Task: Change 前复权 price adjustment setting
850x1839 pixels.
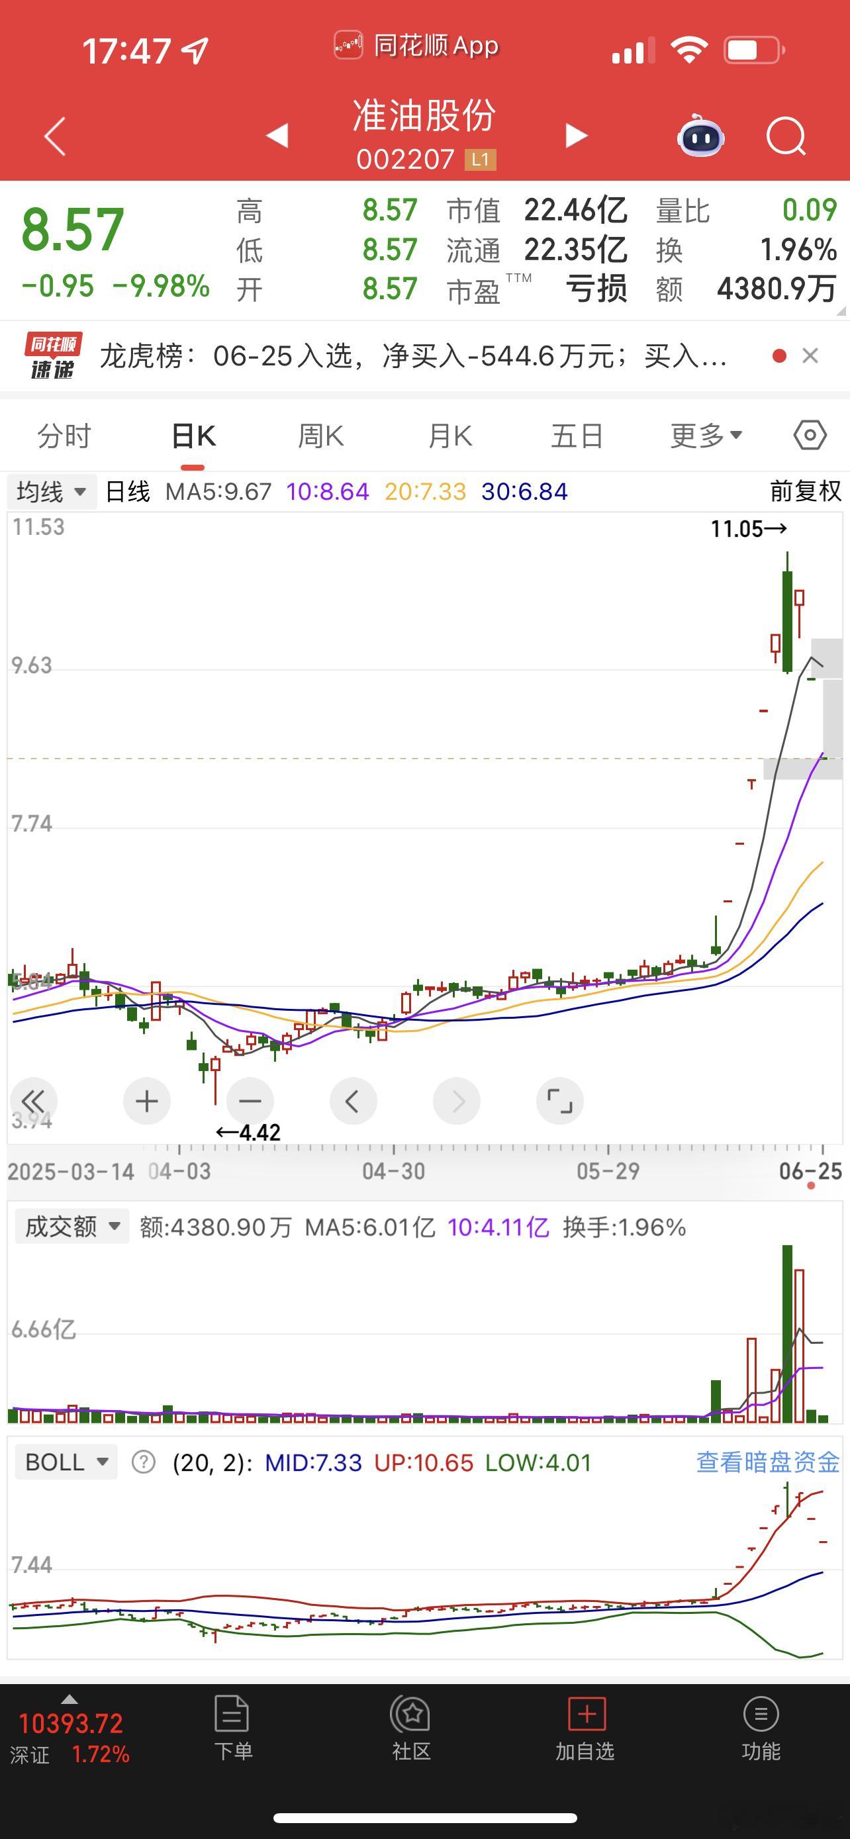Action: pos(805,491)
